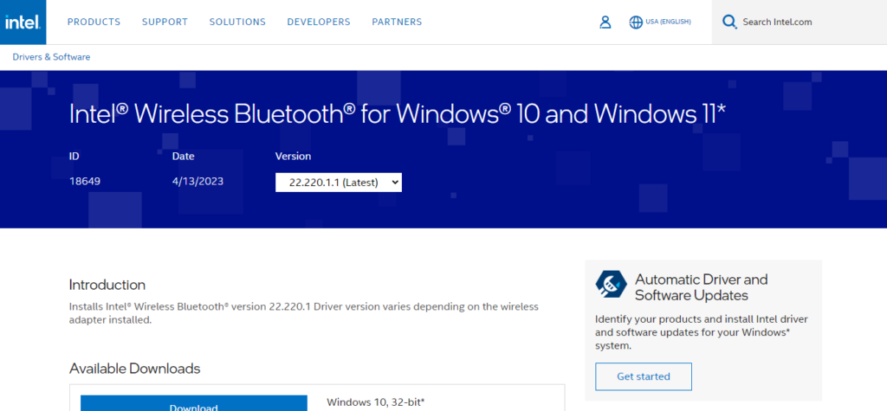Click the globe language icon
Screen dimensions: 887x411
pyautogui.click(x=636, y=22)
